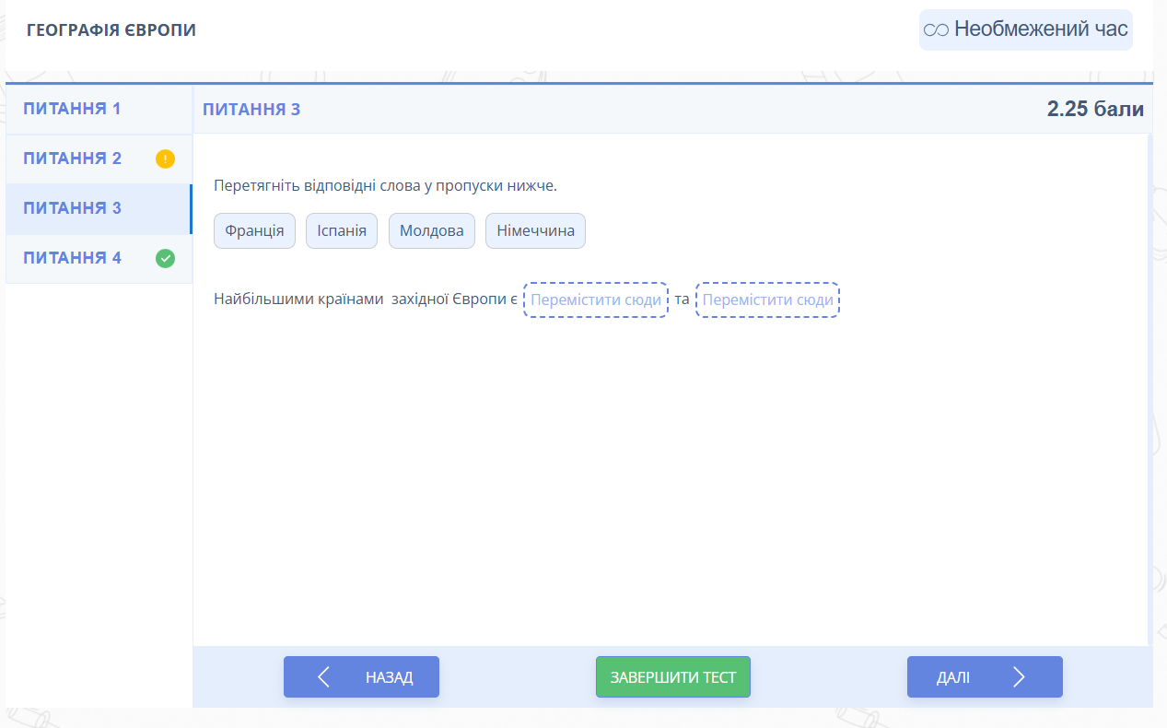Select the word chip Франція
This screenshot has height=728, width=1167.
point(254,230)
